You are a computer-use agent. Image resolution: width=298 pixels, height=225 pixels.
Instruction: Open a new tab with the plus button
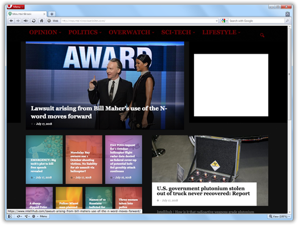(52, 14)
